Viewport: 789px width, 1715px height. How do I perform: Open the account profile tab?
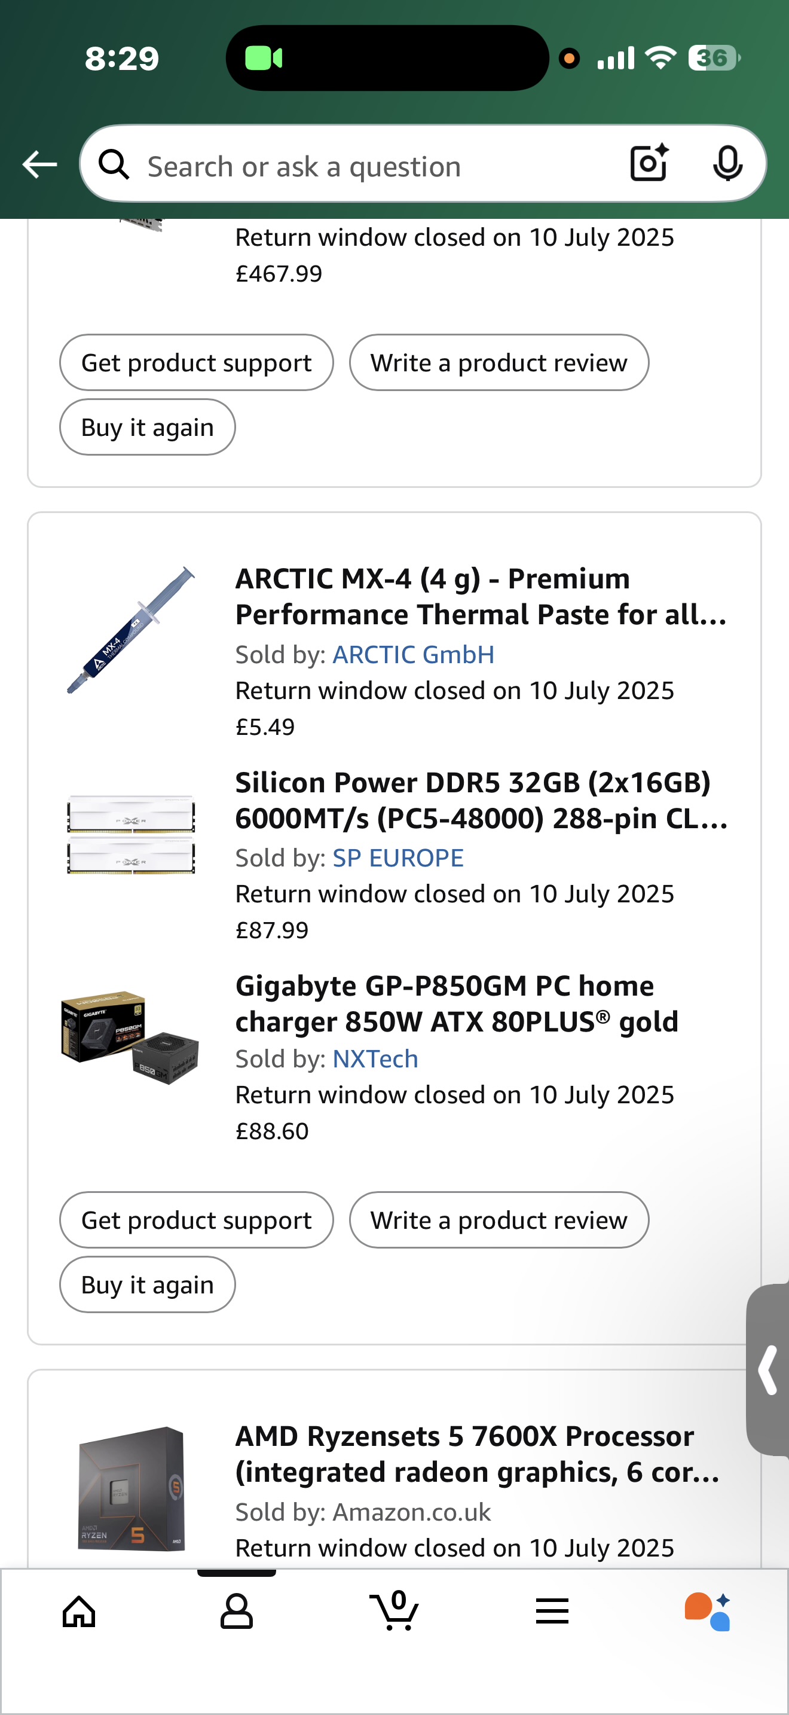click(236, 1611)
